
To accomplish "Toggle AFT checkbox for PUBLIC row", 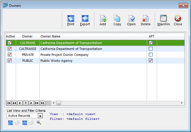I will pyautogui.click(x=151, y=61).
